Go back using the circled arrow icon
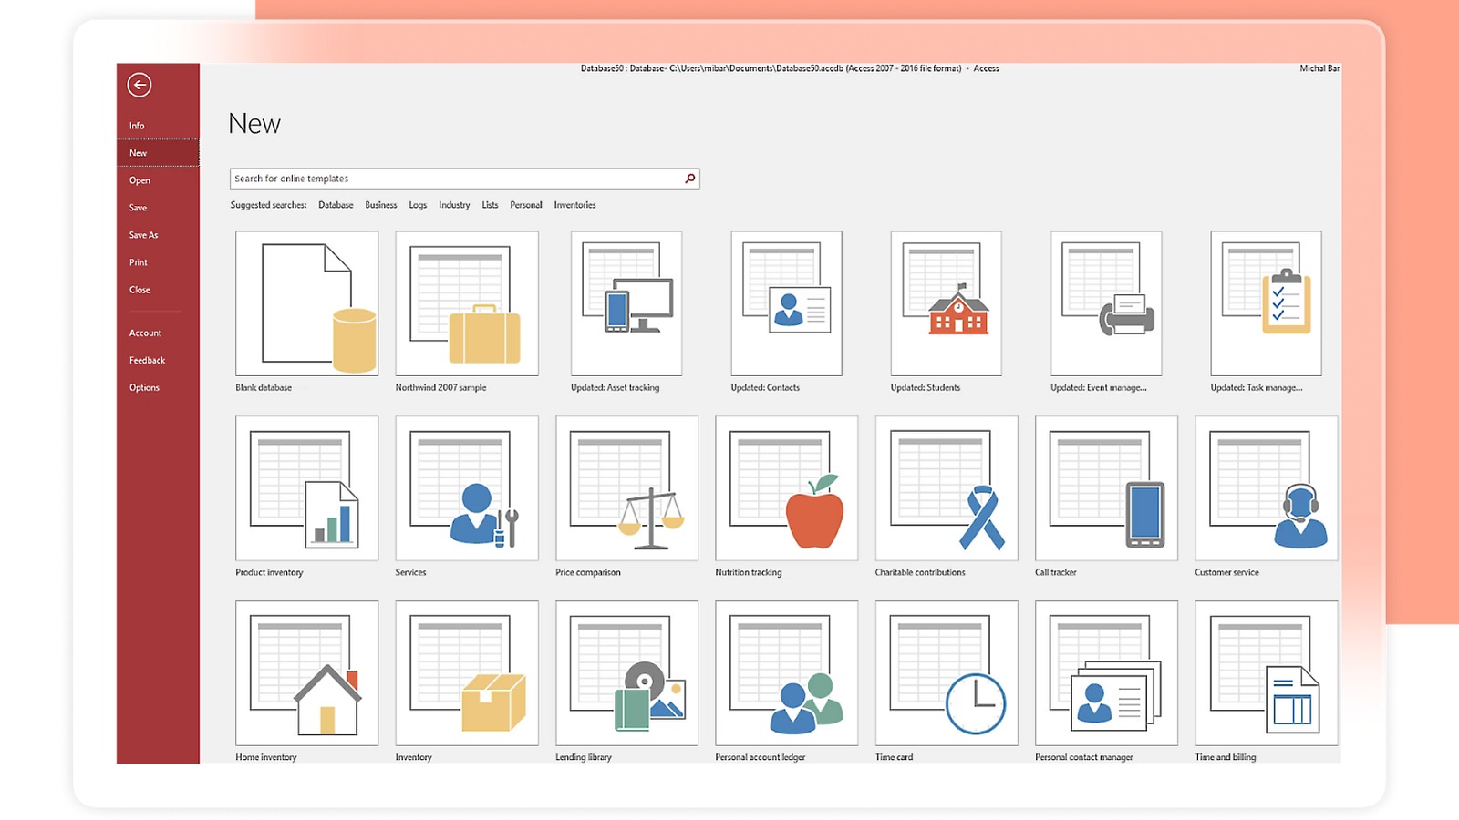 [139, 85]
